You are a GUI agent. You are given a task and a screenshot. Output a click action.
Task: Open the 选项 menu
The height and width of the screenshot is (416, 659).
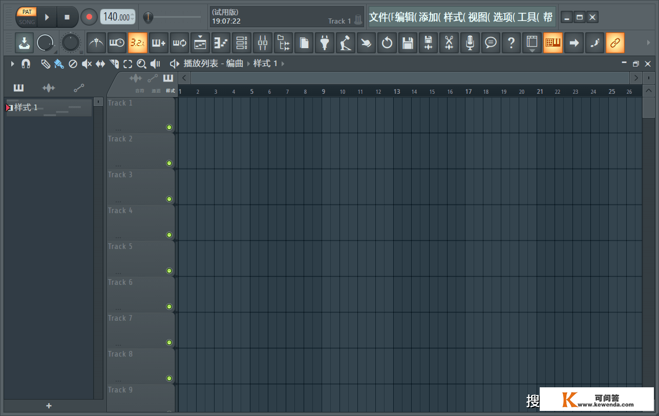coord(504,17)
